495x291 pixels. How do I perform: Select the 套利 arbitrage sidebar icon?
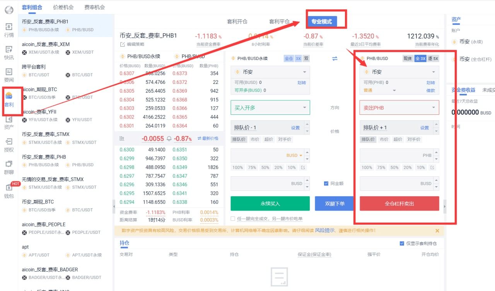click(x=9, y=100)
